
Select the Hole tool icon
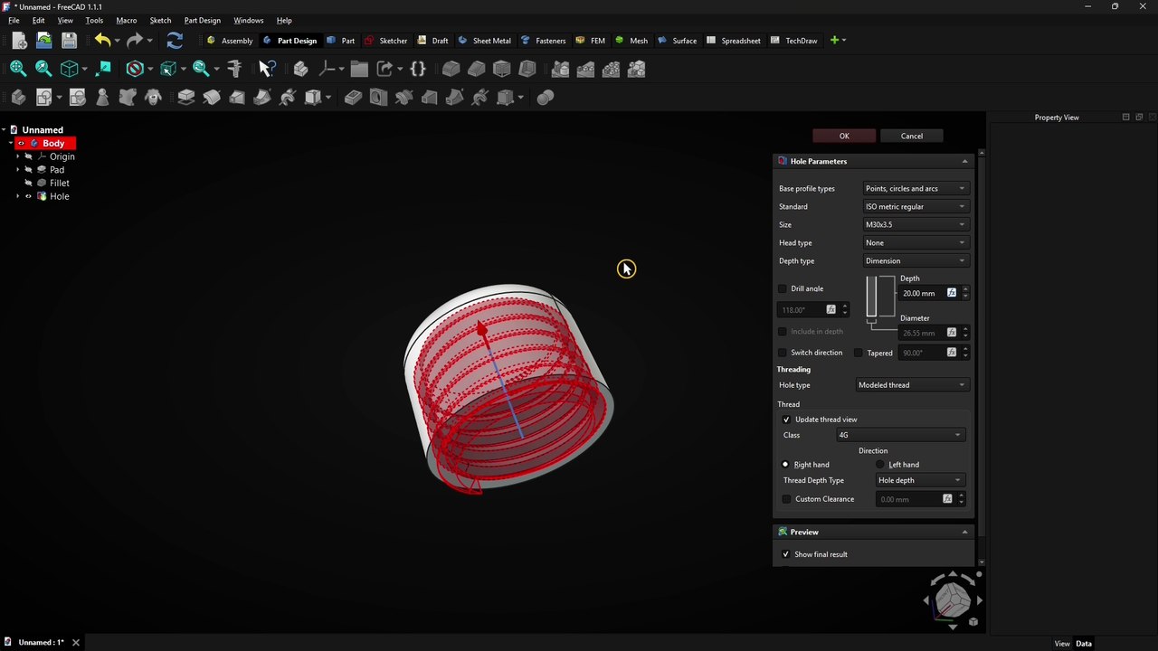point(378,97)
